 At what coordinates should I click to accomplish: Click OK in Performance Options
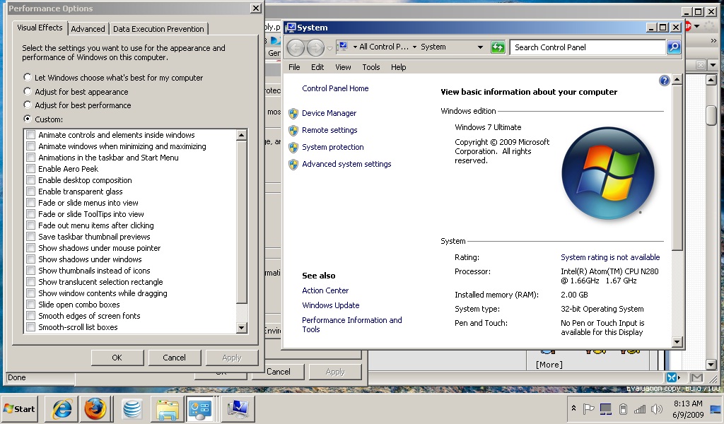coord(117,358)
